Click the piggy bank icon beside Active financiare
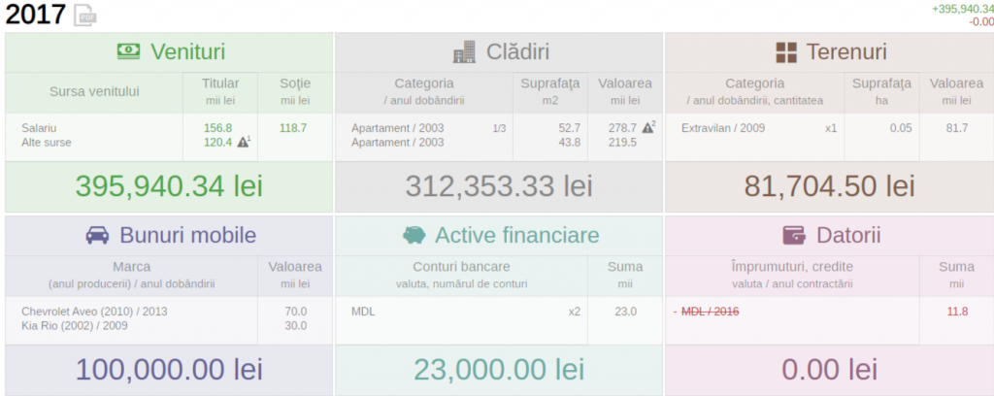This screenshot has width=994, height=396. [414, 235]
